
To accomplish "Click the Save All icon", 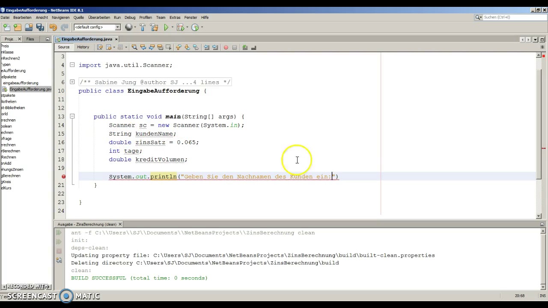I will [x=40, y=27].
